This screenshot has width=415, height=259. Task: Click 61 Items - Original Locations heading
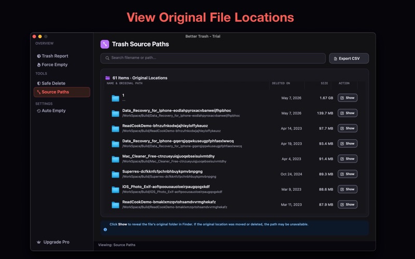tap(140, 78)
